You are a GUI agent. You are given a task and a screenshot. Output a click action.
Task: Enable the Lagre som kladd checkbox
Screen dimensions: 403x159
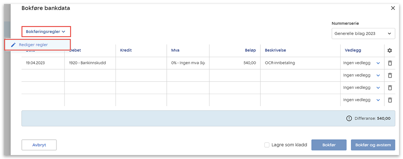pyautogui.click(x=267, y=145)
